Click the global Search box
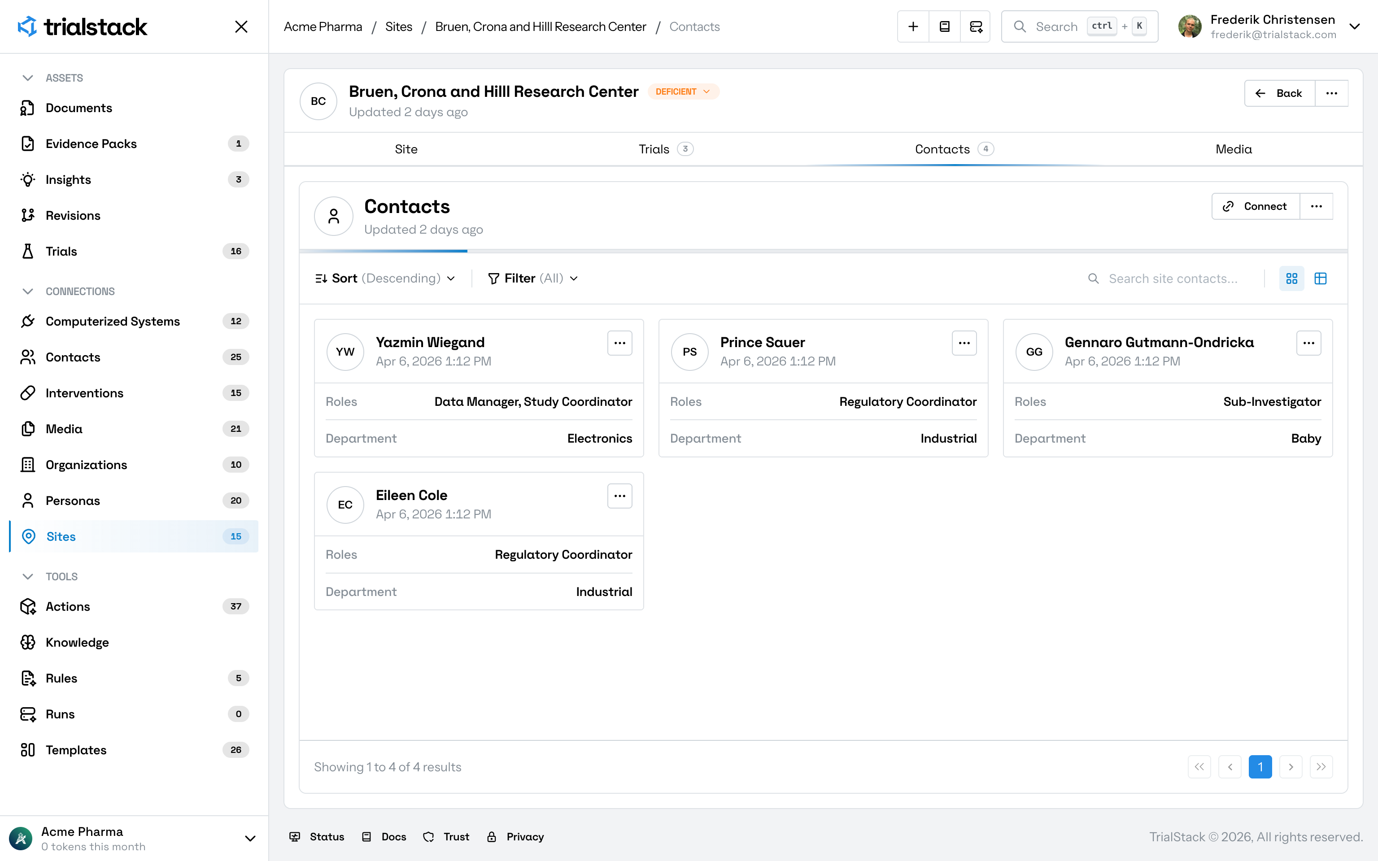Image resolution: width=1378 pixels, height=861 pixels. (x=1079, y=27)
